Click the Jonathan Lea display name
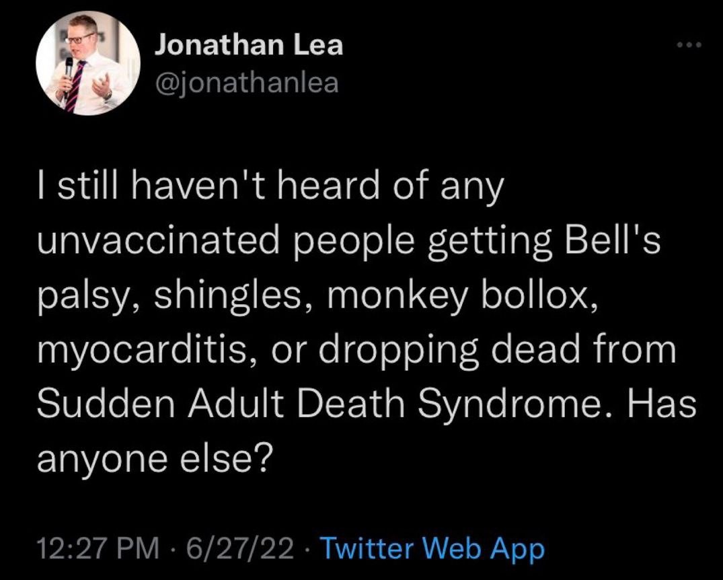The height and width of the screenshot is (580, 723). point(249,45)
